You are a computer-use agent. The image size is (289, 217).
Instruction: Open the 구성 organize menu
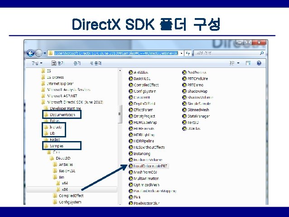37,63
